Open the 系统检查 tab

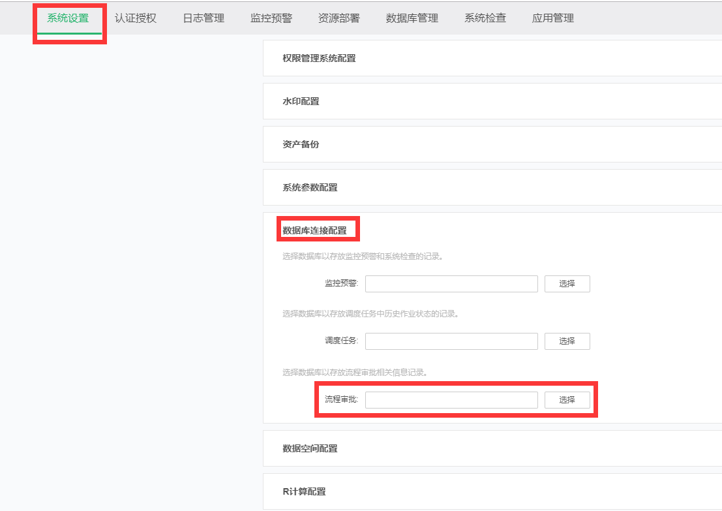pos(485,18)
